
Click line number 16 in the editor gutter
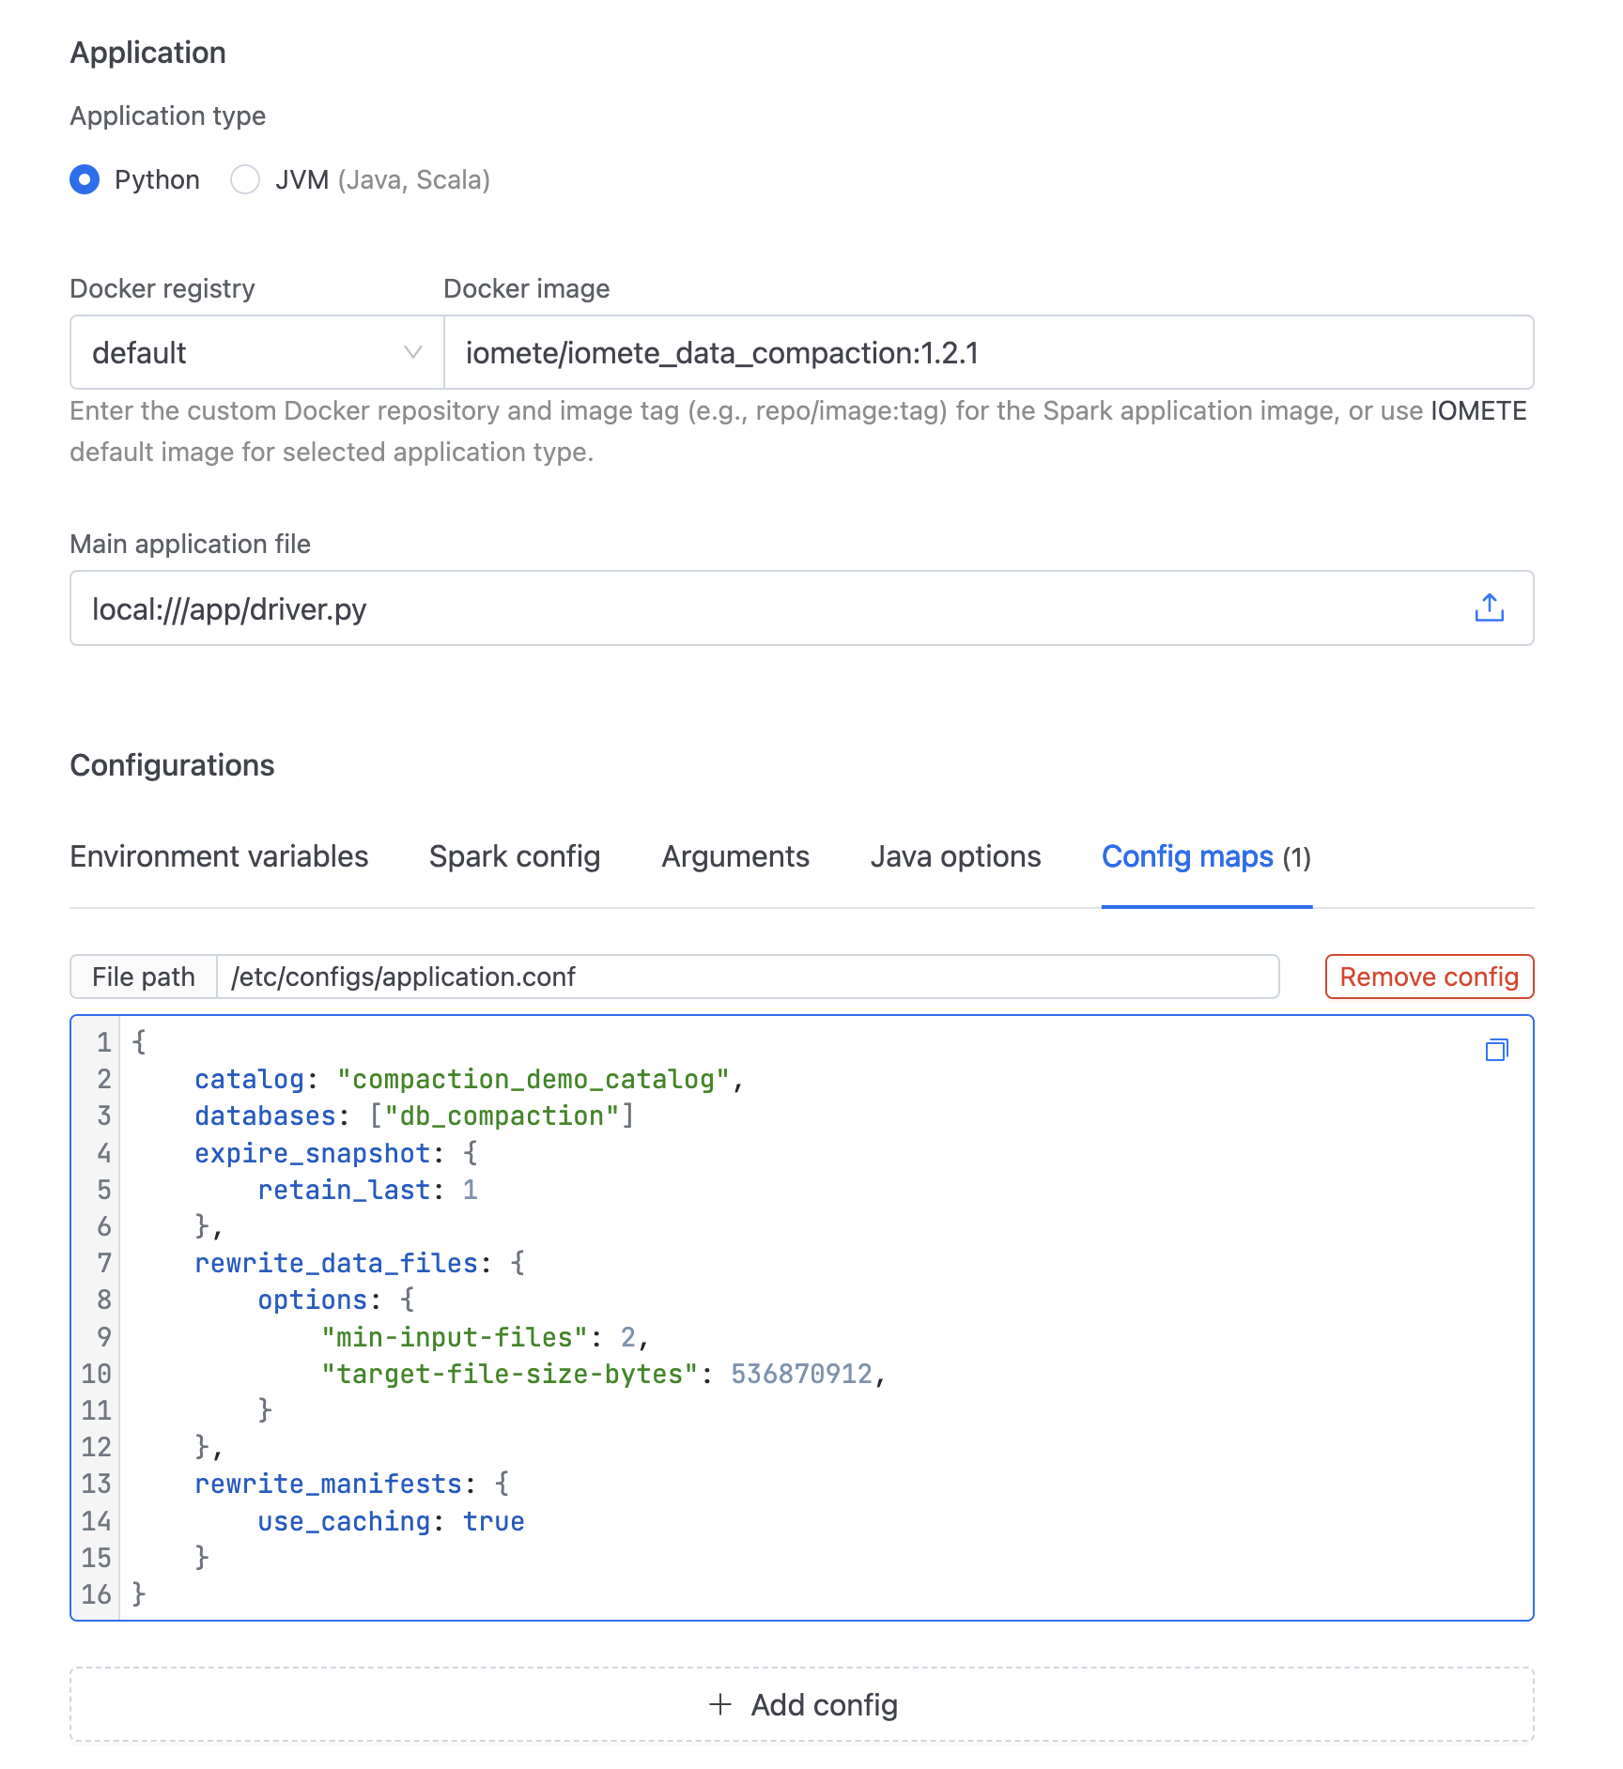click(x=96, y=1594)
